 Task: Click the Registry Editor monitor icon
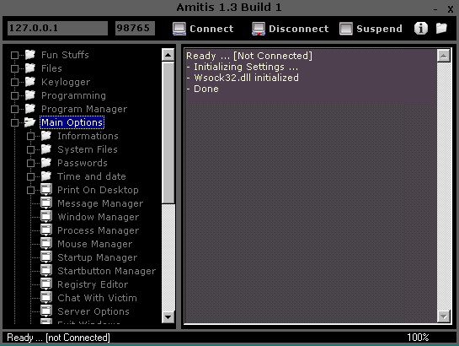[x=46, y=284]
